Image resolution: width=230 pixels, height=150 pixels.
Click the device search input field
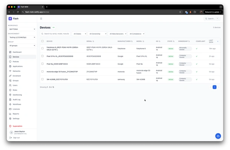point(55,34)
